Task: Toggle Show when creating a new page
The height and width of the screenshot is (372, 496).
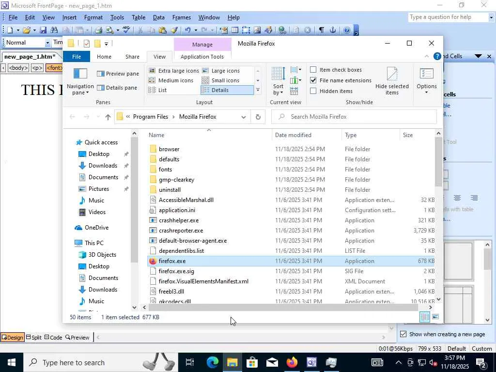Action: 403,334
